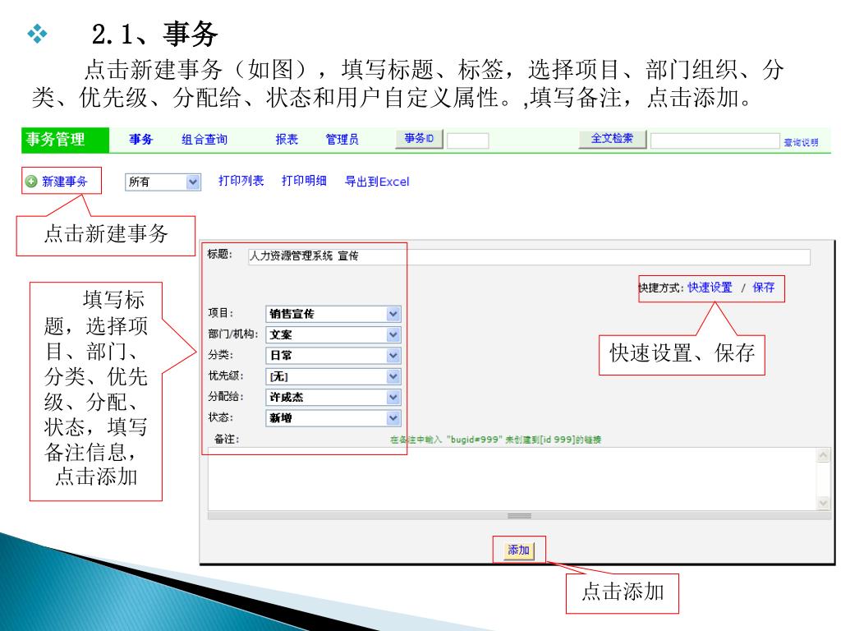Click the 保存 shortcut link

pos(764,288)
